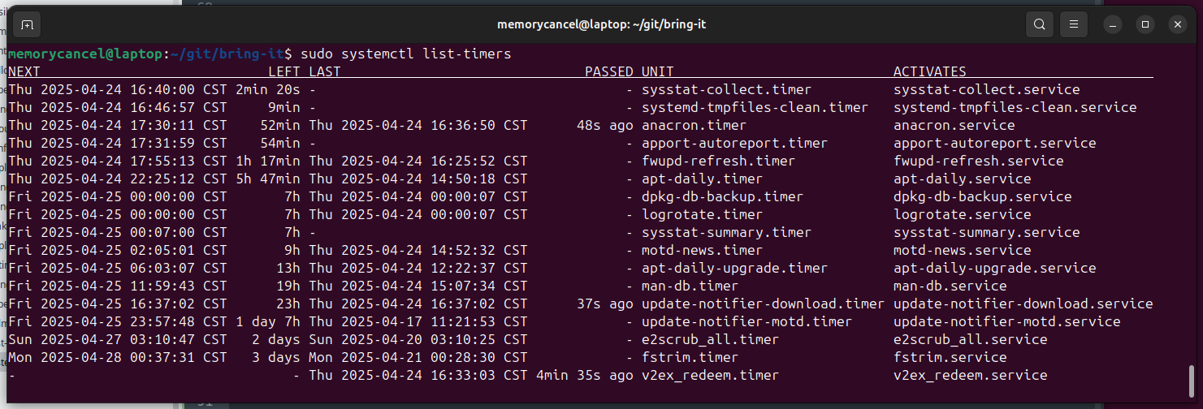This screenshot has width=1203, height=409.
Task: Click the sysstat-collect.service entry
Action: (987, 89)
